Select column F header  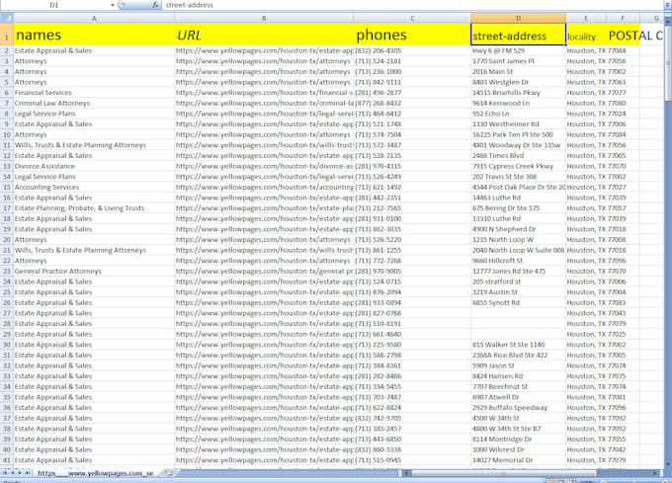point(623,18)
